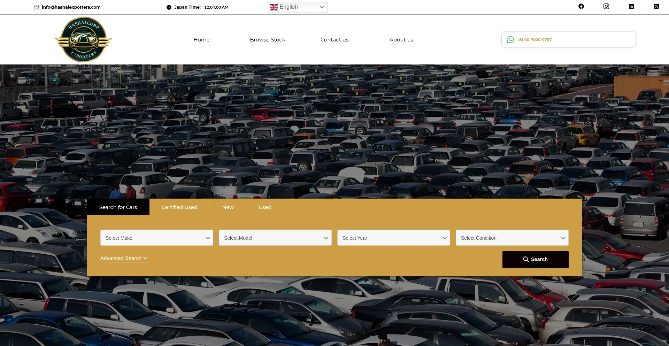Select the Used cars tab
This screenshot has width=669, height=346.
tap(265, 207)
